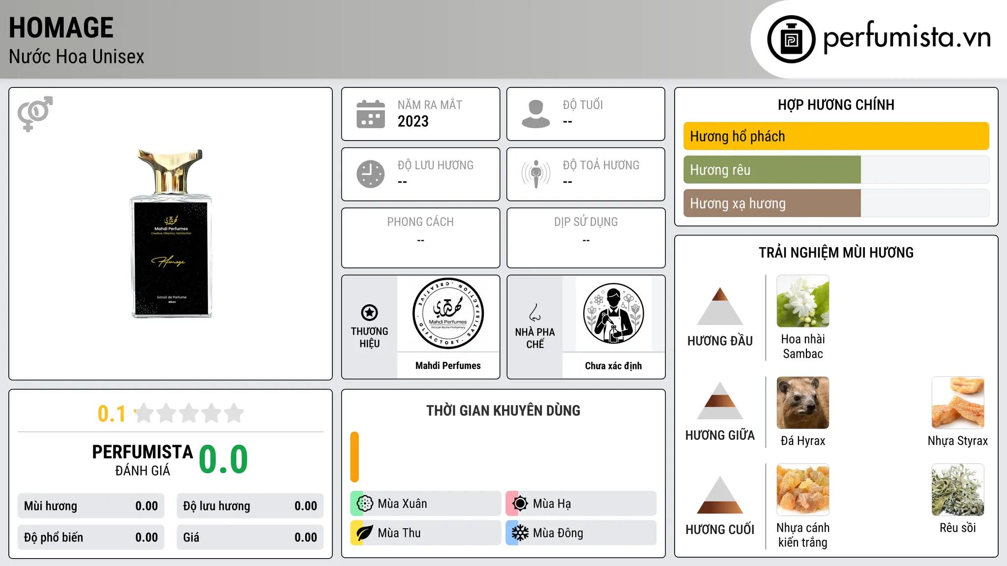The width and height of the screenshot is (1007, 566).
Task: Select the Đá Hyrax note image
Action: point(803,403)
